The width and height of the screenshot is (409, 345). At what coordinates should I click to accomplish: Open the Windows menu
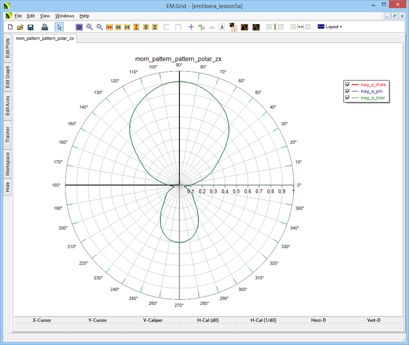tap(64, 16)
